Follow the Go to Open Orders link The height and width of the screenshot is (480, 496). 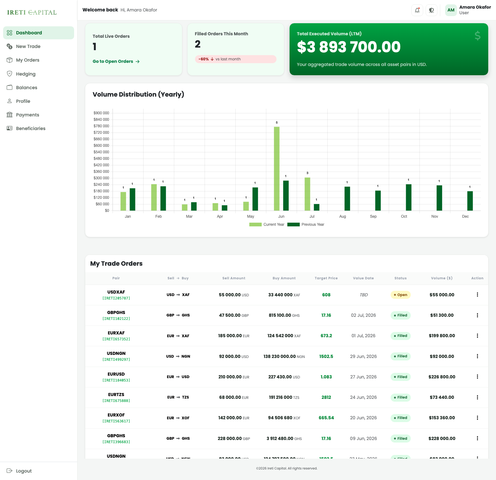point(116,61)
